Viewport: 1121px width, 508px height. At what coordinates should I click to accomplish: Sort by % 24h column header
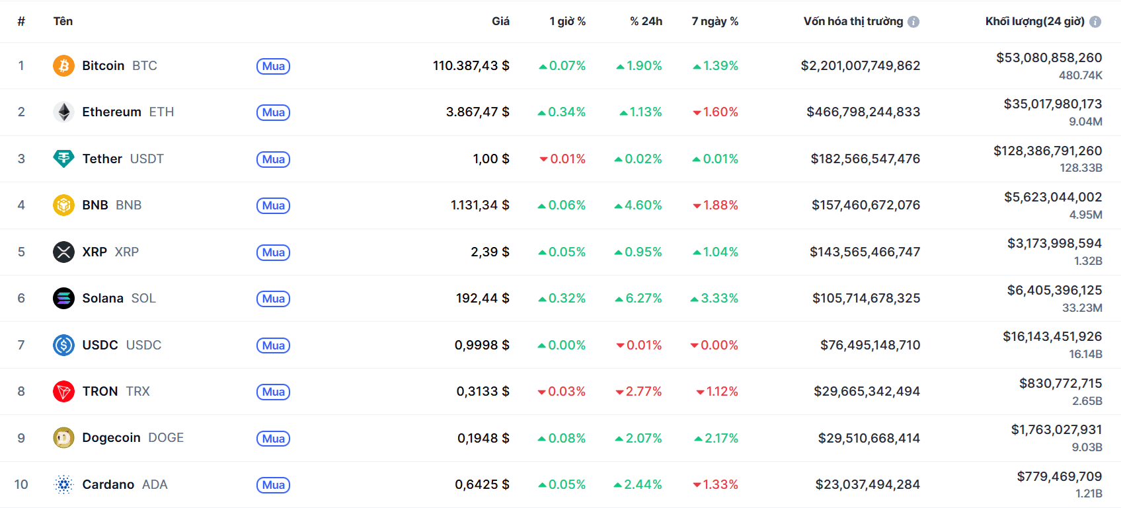pos(646,21)
